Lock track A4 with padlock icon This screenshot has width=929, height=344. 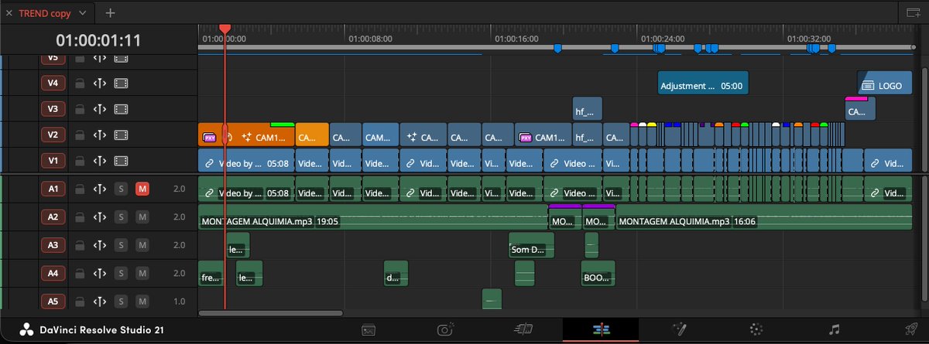point(79,273)
